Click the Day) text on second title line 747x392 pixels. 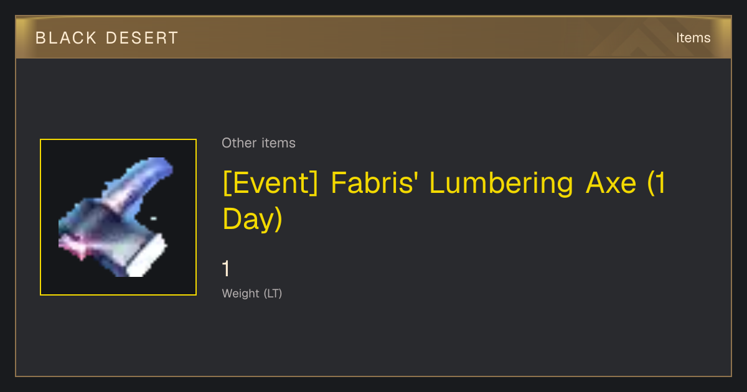(253, 220)
